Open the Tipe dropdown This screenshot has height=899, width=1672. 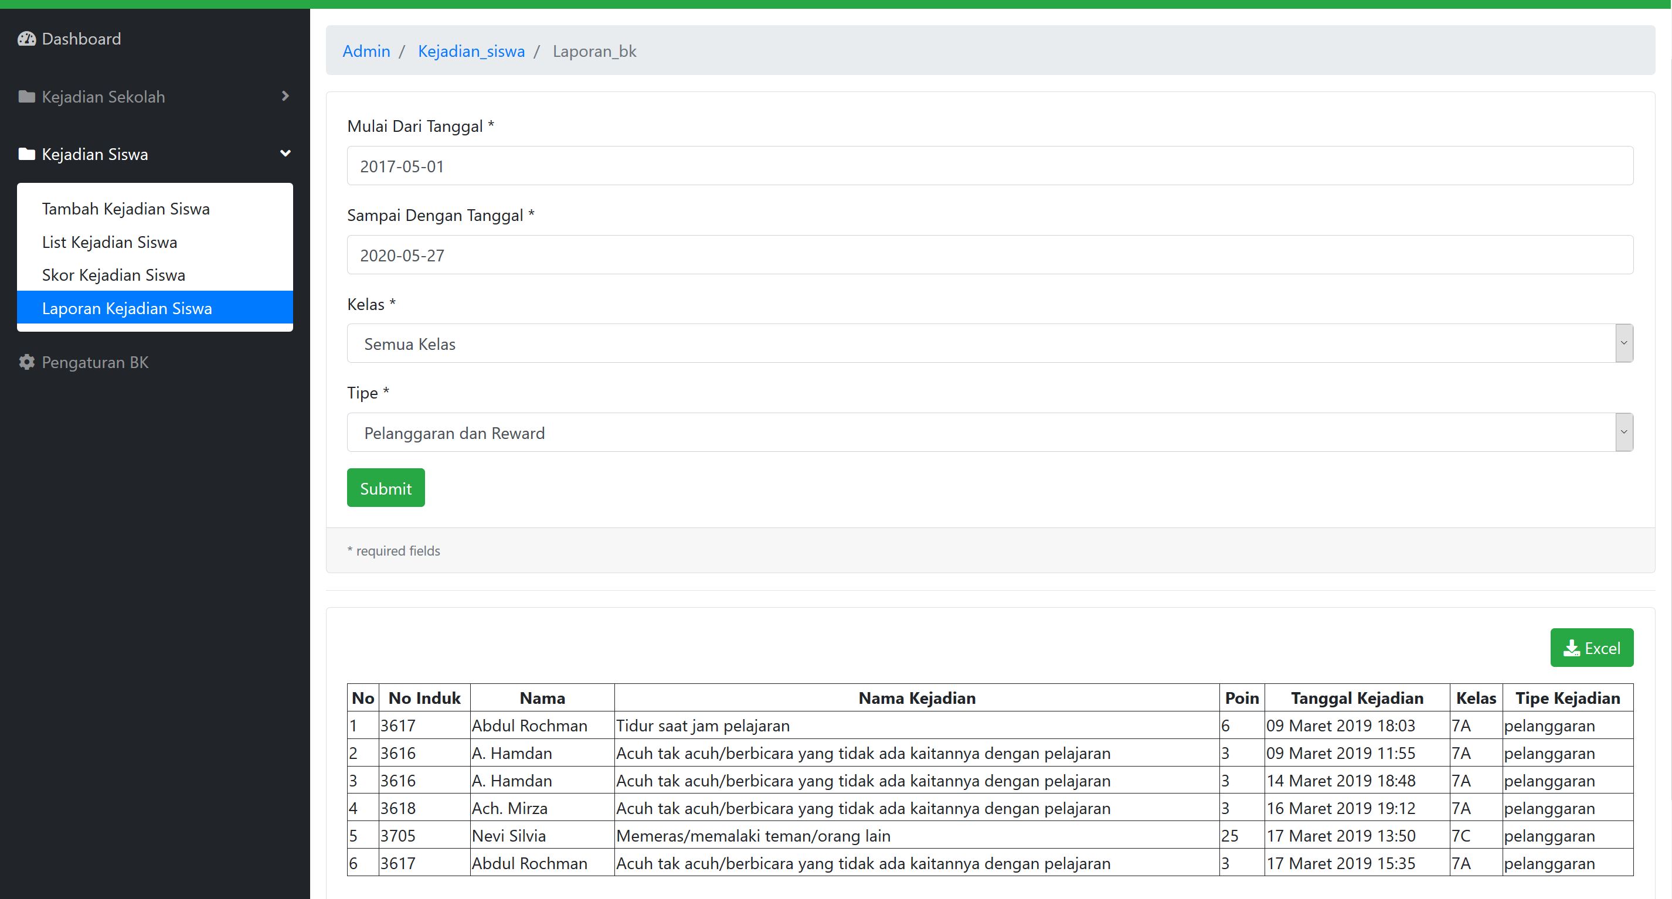[990, 433]
